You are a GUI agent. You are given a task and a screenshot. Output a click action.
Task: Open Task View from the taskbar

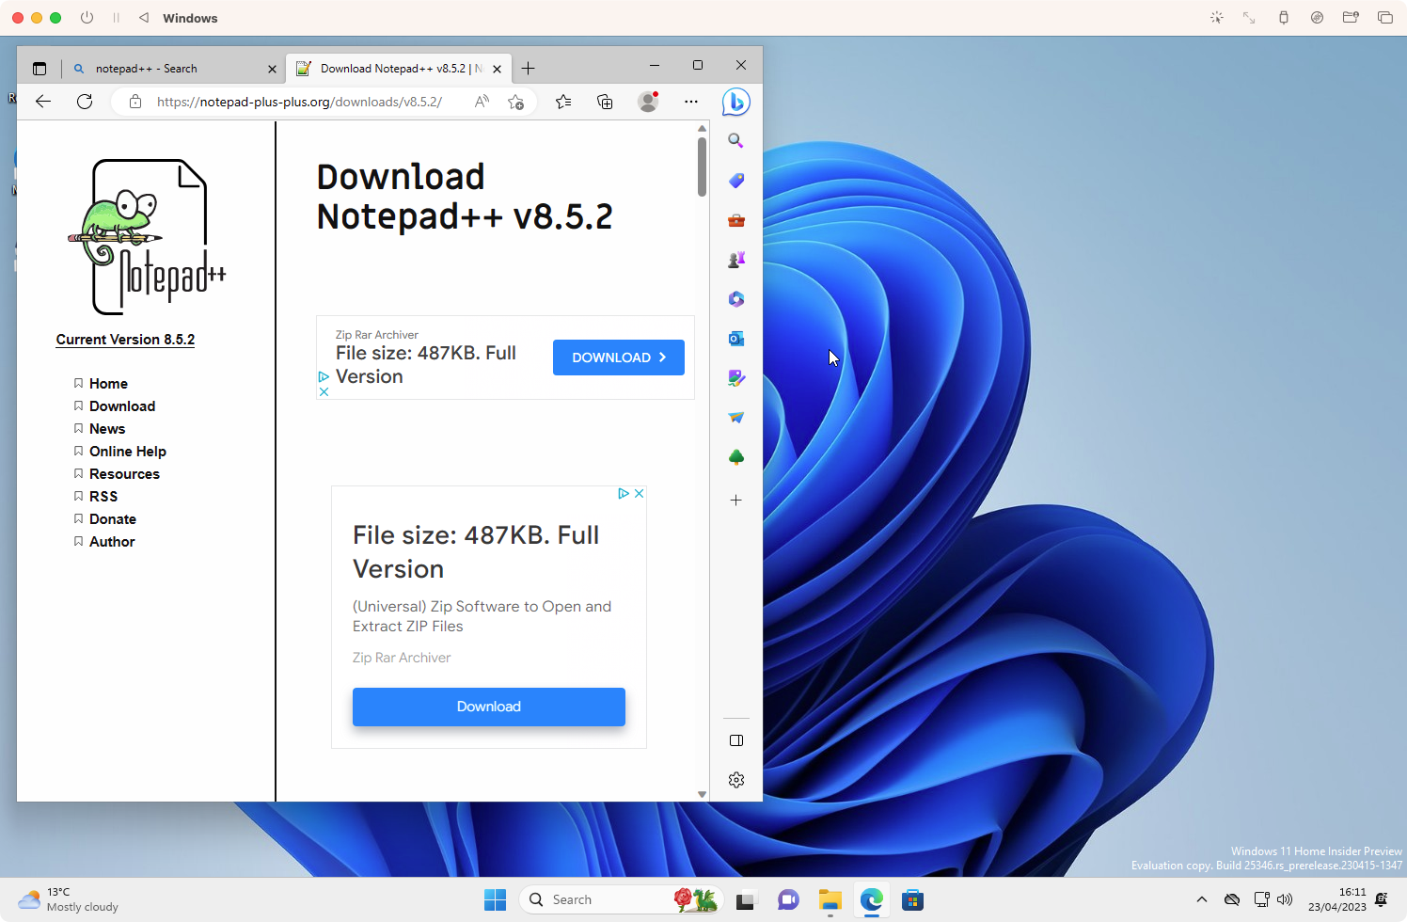pyautogui.click(x=746, y=900)
